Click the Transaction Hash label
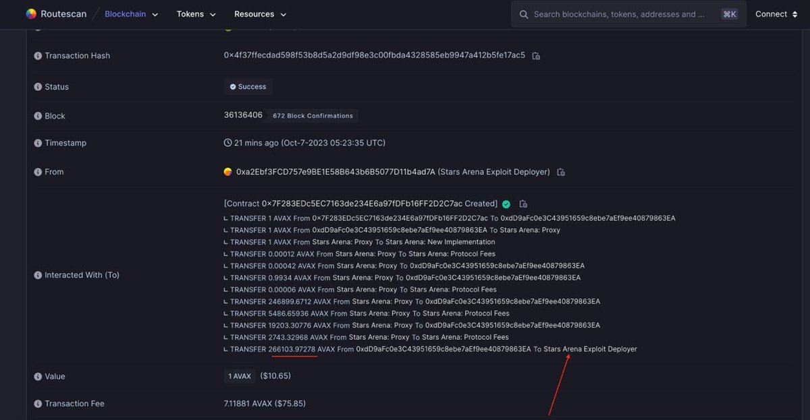 77,56
